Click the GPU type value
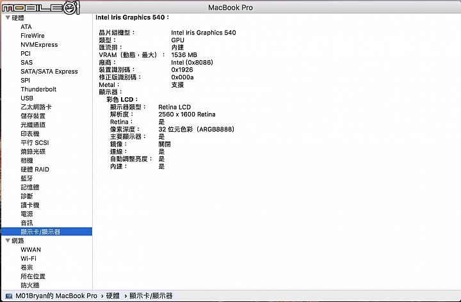Viewport: 461px width, 302px height. click(x=177, y=40)
